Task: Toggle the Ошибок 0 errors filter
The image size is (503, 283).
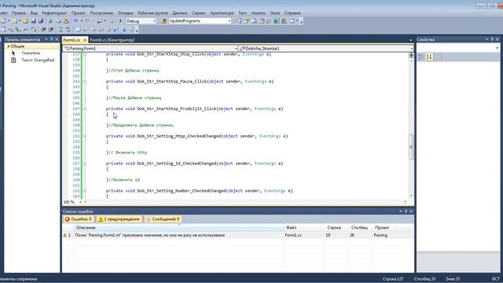Action: pos(79,219)
